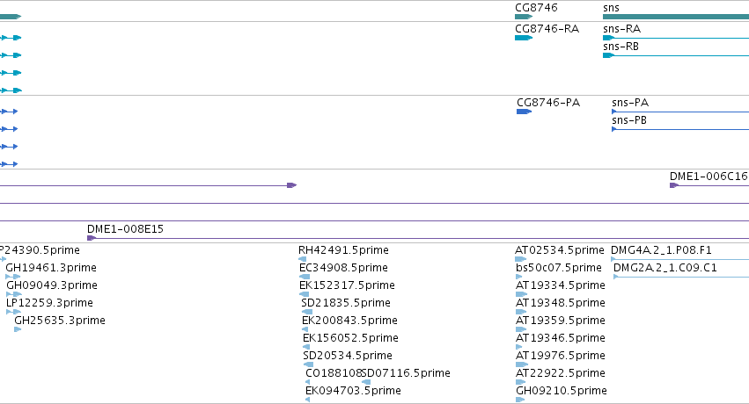Click EST RH42491.5prime
Image resolution: width=749 pixels, height=404 pixels.
[343, 250]
